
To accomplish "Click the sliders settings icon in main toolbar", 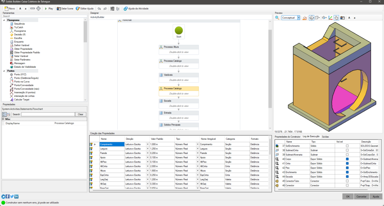I will click(x=112, y=9).
